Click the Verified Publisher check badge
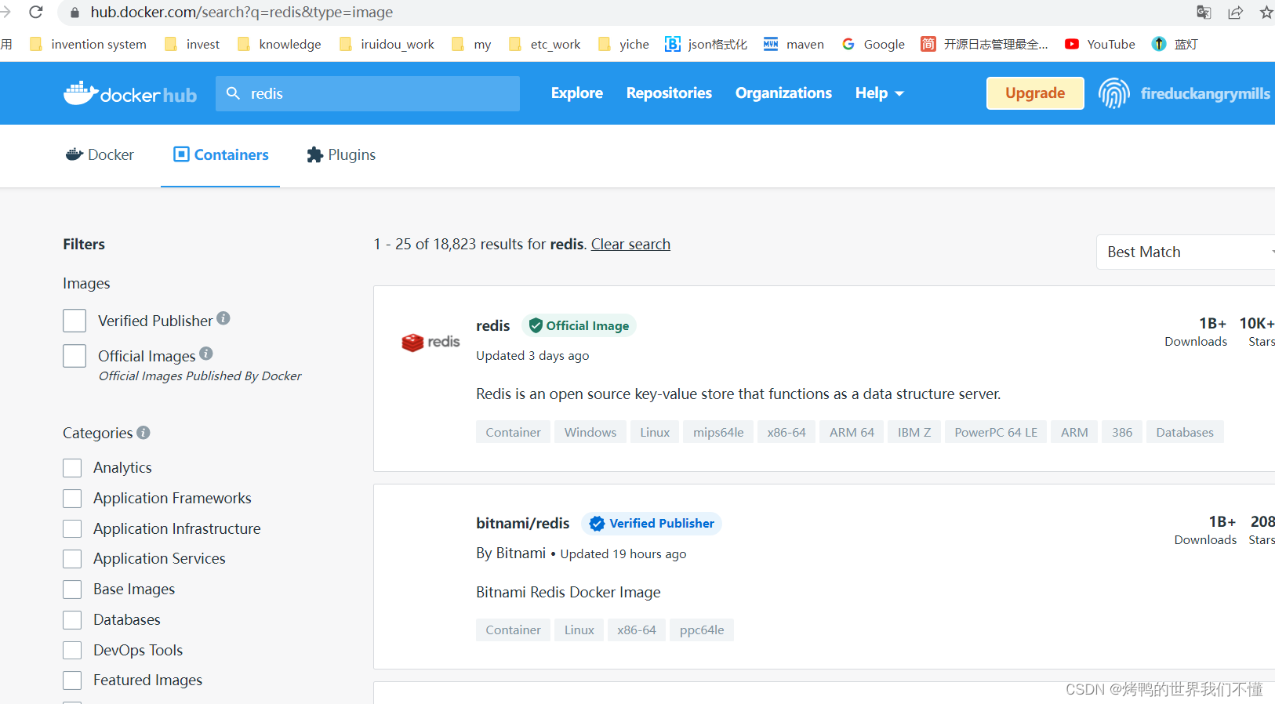This screenshot has width=1275, height=704. (652, 523)
